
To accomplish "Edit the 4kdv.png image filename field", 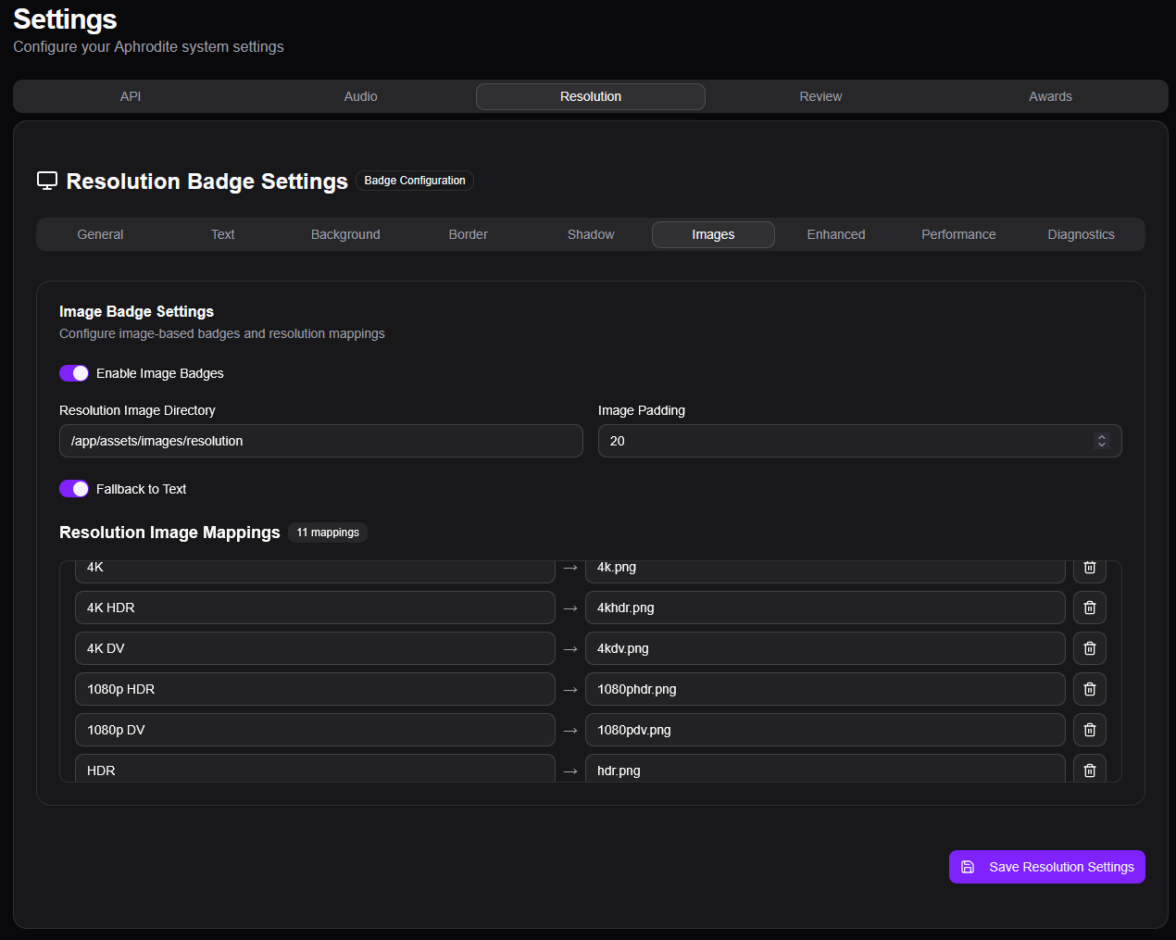I will pyautogui.click(x=825, y=648).
